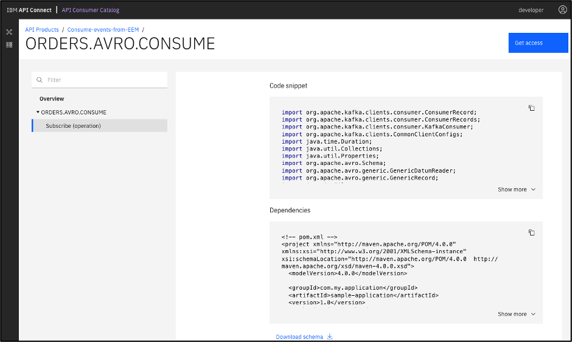Click the import GenericDatumReader code line

(369, 170)
